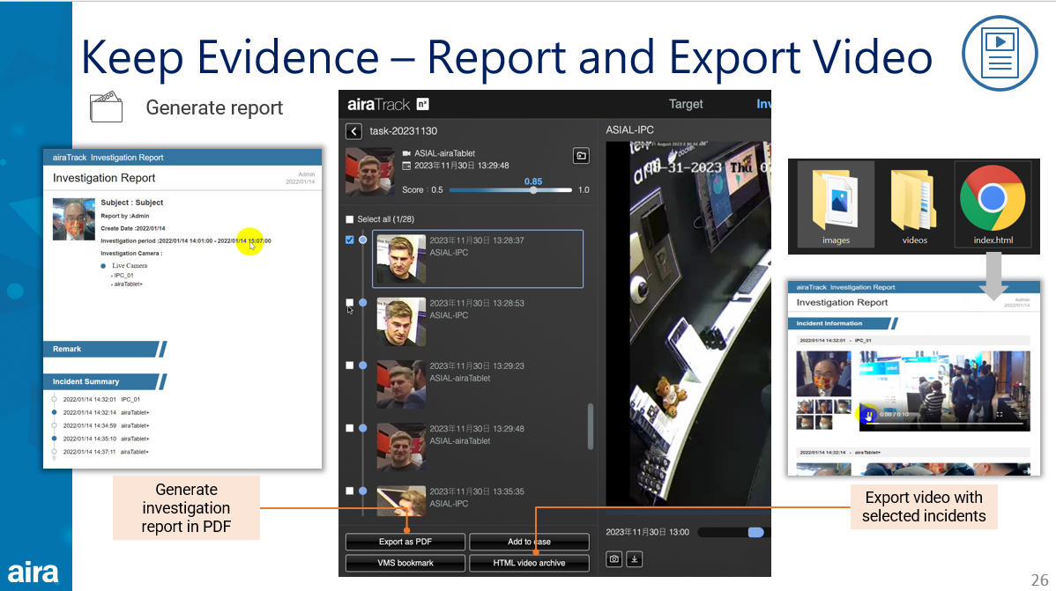Click the Export as PDF button

405,542
